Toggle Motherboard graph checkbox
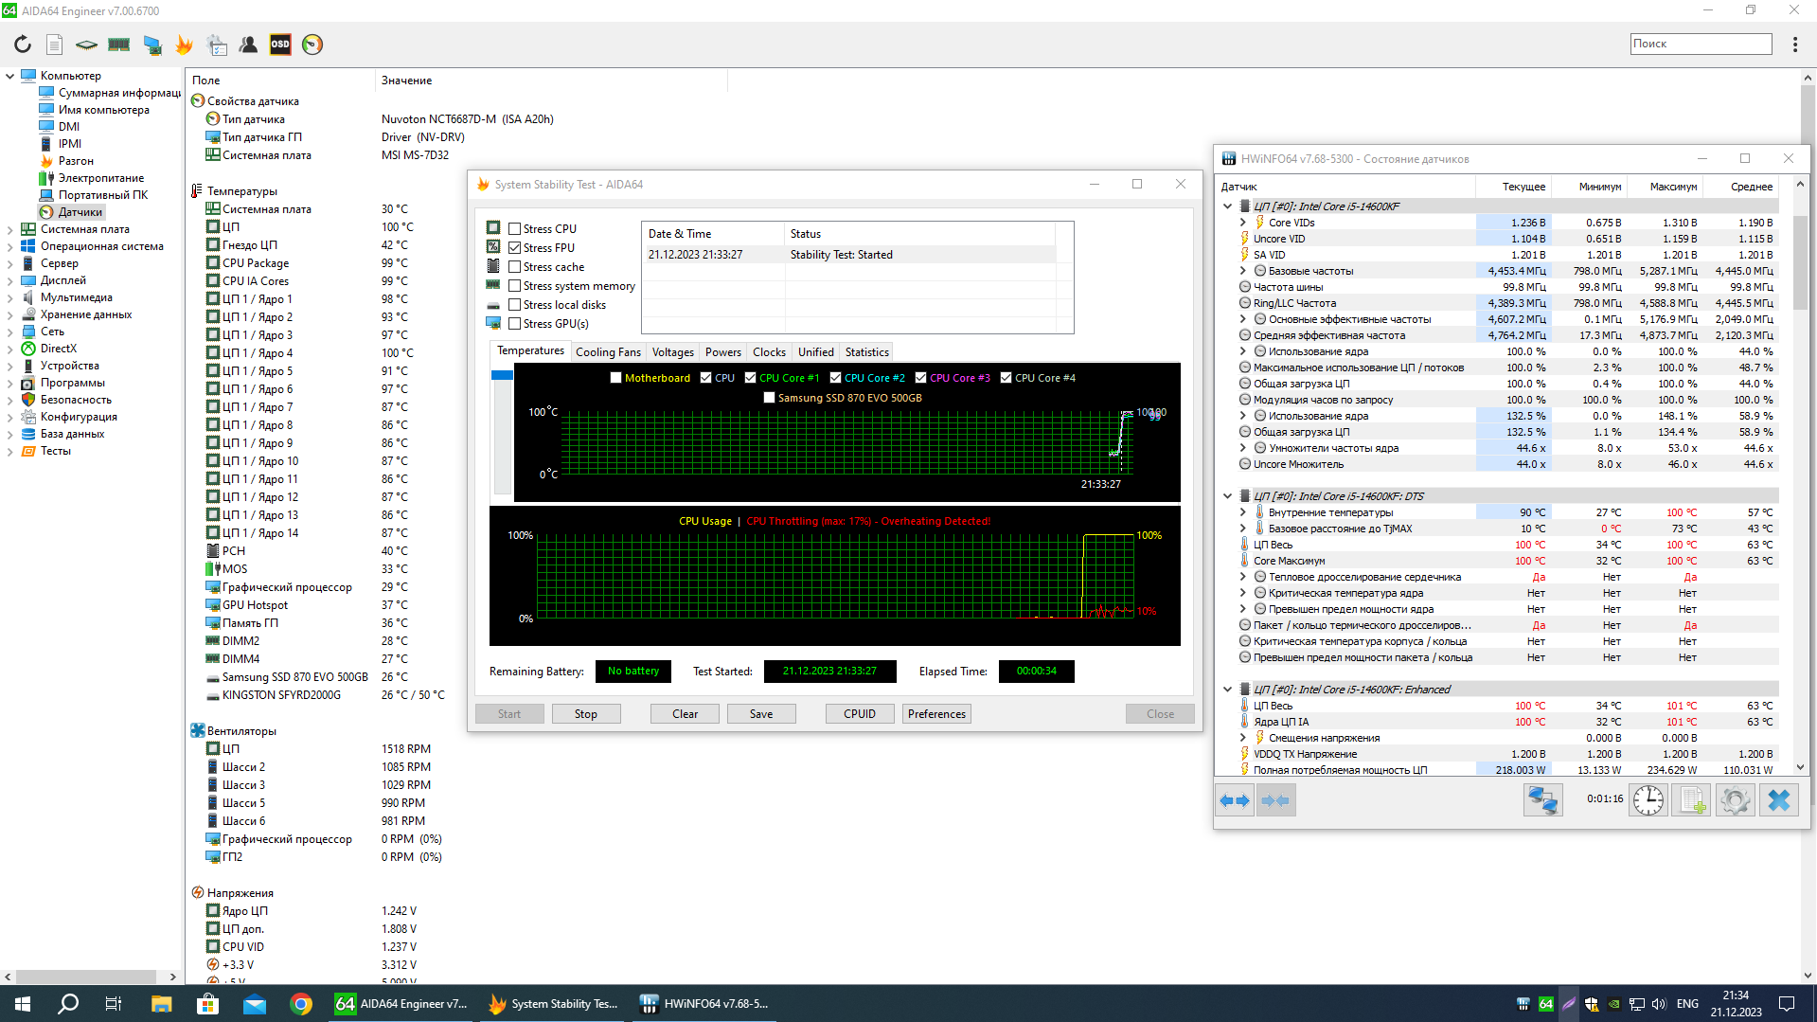This screenshot has height=1022, width=1817. (616, 378)
